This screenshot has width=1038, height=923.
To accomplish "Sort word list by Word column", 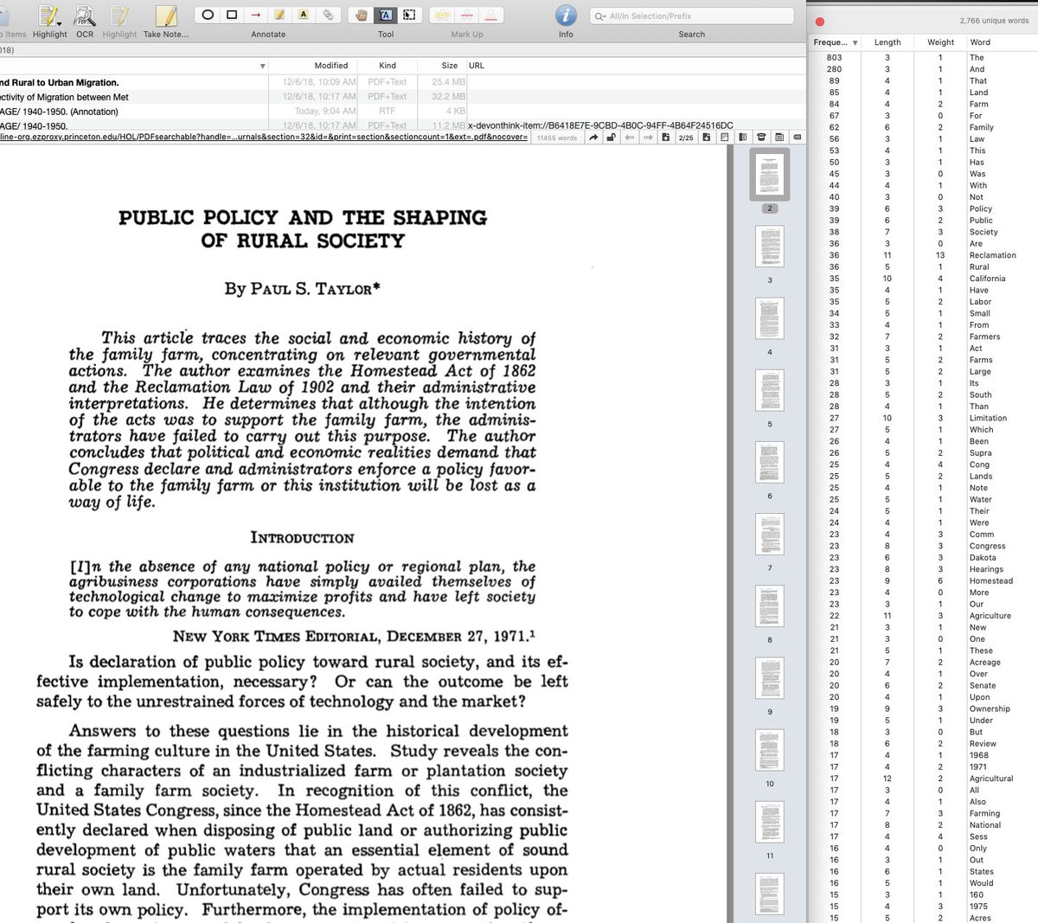I will (x=980, y=42).
